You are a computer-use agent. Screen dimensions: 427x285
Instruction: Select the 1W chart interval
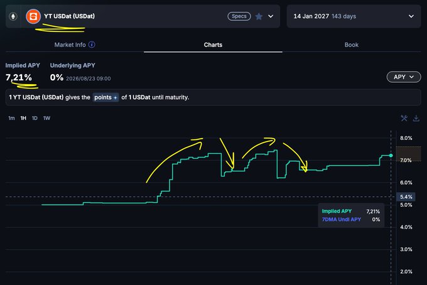point(46,118)
